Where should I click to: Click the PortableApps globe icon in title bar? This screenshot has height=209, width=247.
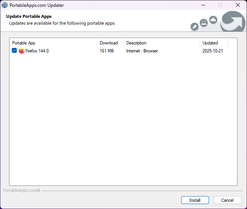pyautogui.click(x=5, y=5)
